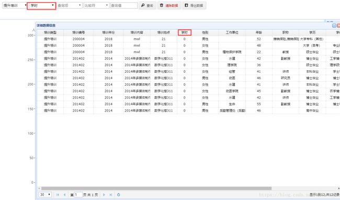The height and width of the screenshot is (200, 340).
Task: Sort by the 培训内容 column header
Action: coord(137,32)
